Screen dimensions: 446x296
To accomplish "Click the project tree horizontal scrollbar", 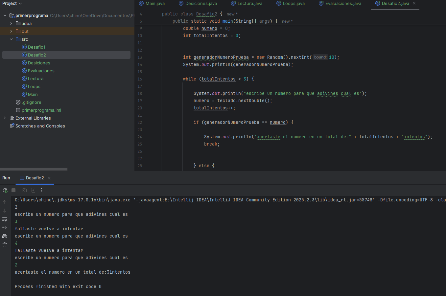I will click(x=34, y=169).
